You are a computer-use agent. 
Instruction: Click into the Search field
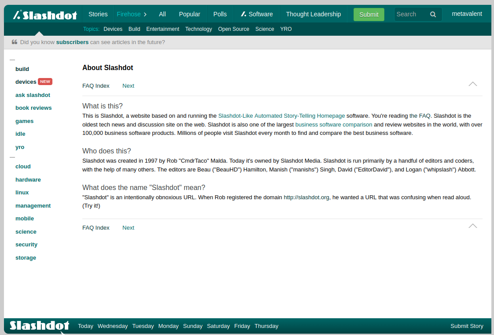(409, 15)
